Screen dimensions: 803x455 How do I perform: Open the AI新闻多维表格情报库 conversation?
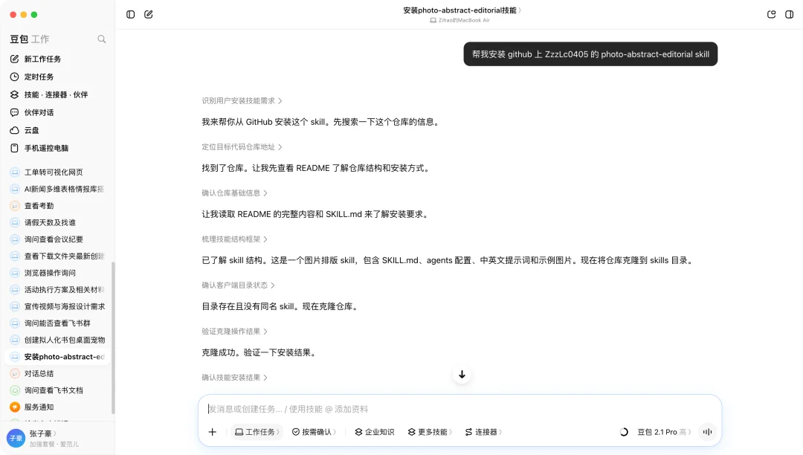[57, 189]
